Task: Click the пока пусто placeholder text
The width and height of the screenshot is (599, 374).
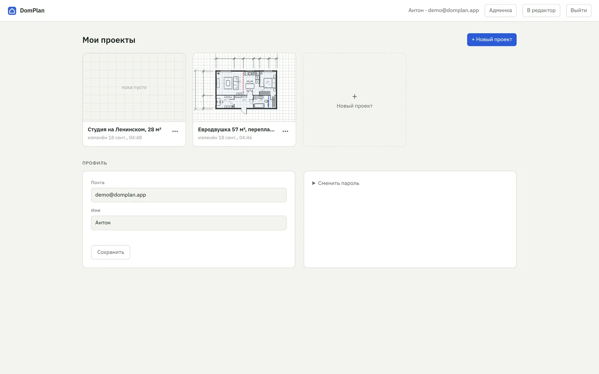Action: pyautogui.click(x=134, y=88)
